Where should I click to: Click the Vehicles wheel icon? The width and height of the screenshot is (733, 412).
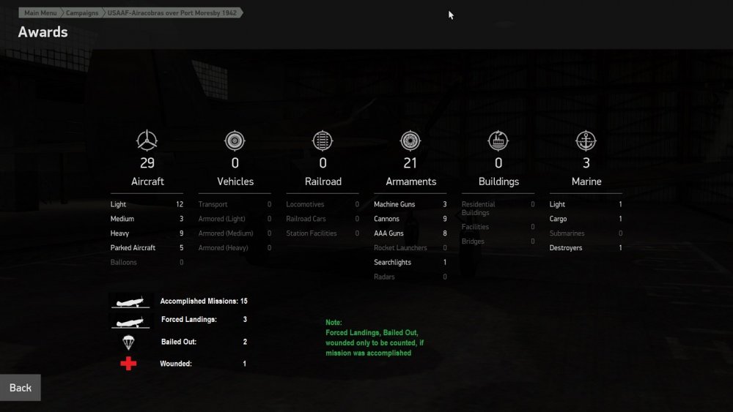point(235,141)
